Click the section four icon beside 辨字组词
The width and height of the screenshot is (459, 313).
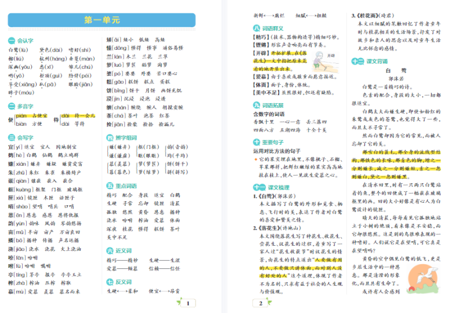[110, 138]
